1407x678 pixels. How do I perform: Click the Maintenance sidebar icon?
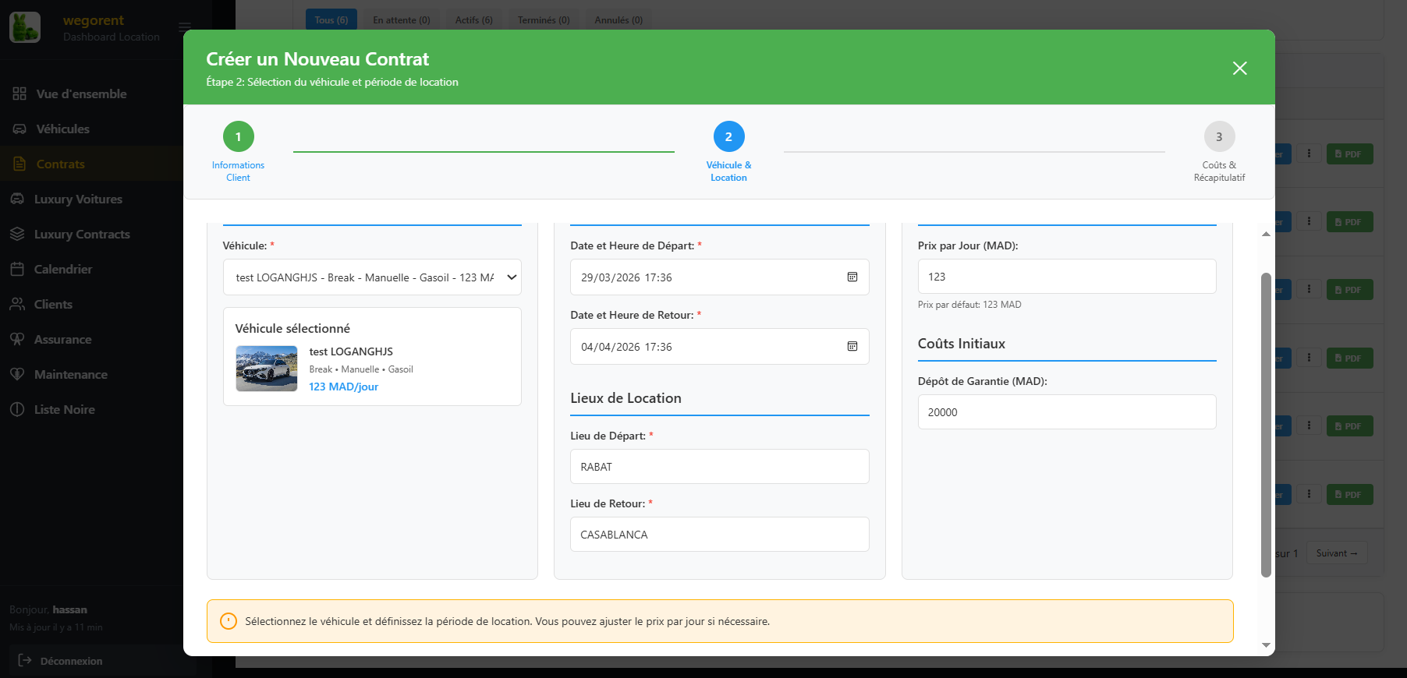pos(17,375)
